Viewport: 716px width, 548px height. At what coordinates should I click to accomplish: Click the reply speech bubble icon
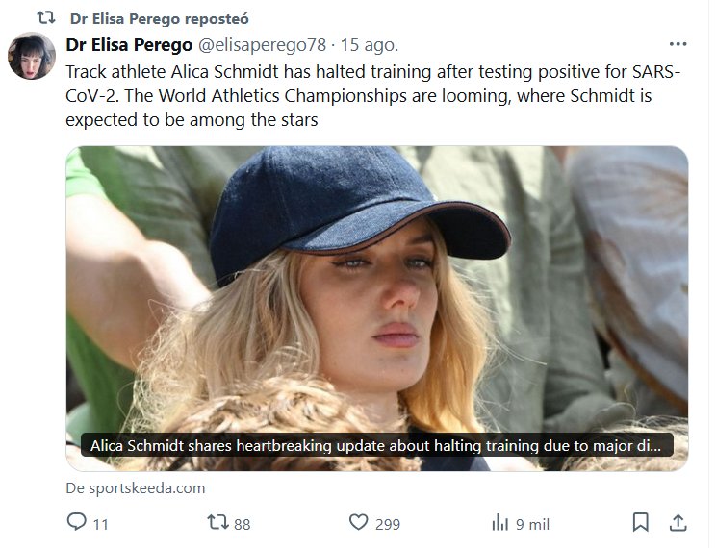[77, 522]
